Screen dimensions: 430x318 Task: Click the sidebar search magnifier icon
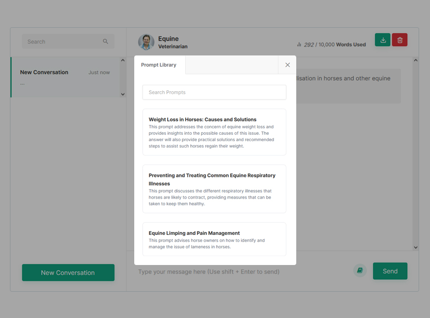106,42
